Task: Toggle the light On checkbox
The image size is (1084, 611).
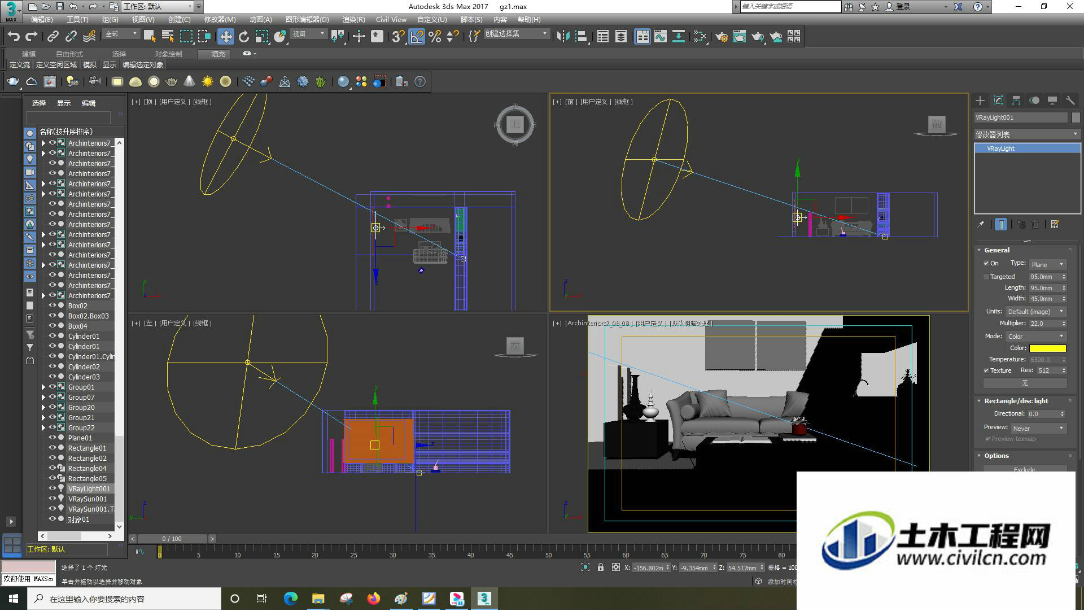Action: 986,264
